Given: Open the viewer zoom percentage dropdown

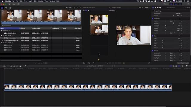Looking at the screenshot, I should (x=141, y=8).
